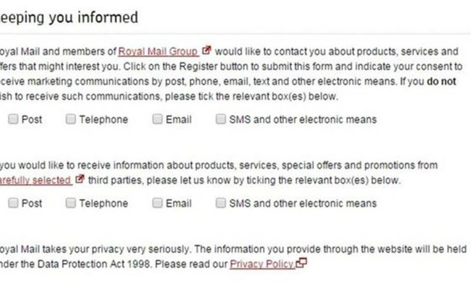Click 'Telephone' label text in Royal Mail opt-out row
Viewport: 471px width, 294px height.
103,120
